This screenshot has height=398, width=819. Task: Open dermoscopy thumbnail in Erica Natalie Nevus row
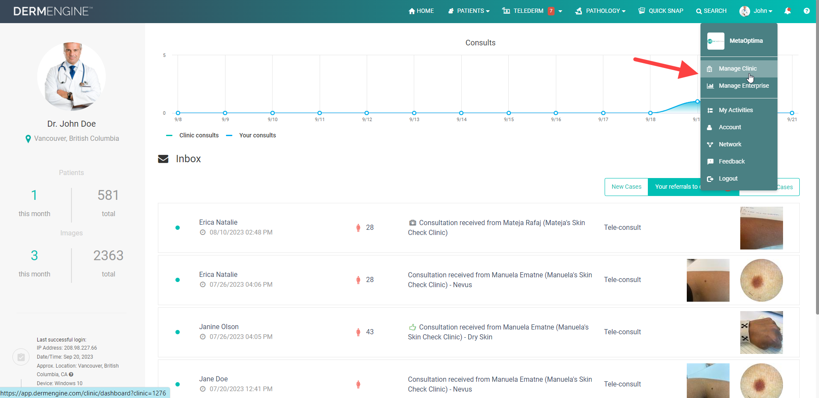click(762, 281)
